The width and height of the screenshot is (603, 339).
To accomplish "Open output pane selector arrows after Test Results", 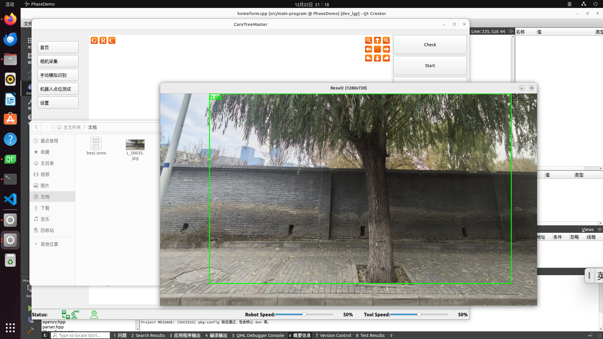I will click(x=391, y=335).
